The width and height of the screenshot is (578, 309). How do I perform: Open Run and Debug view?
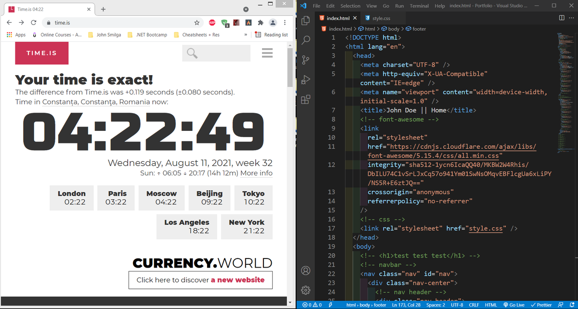305,80
